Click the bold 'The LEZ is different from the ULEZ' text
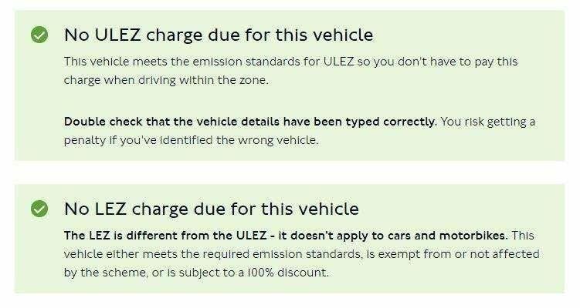 [x=165, y=236]
